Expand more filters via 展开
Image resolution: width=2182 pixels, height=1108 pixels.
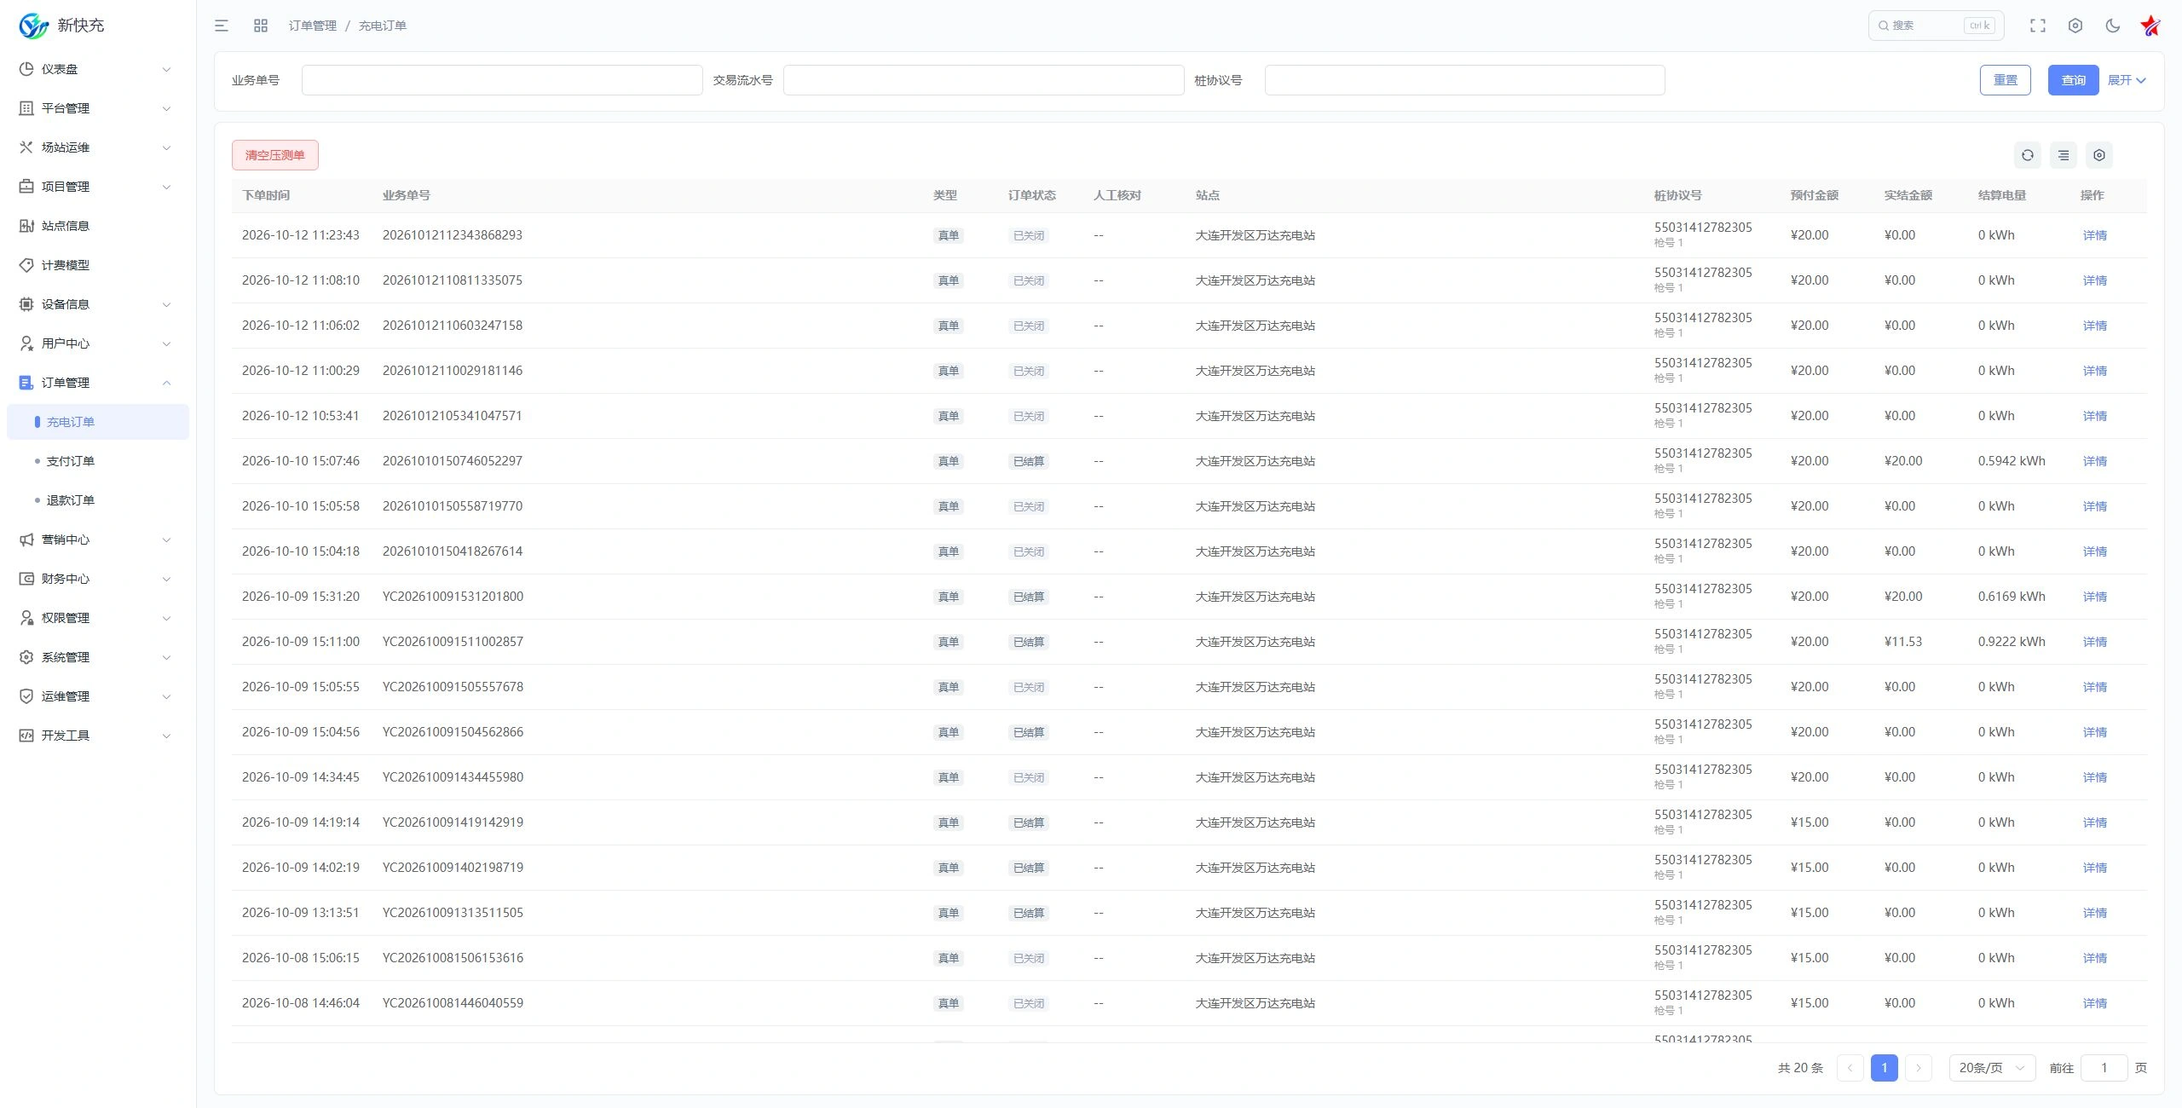coord(2127,80)
